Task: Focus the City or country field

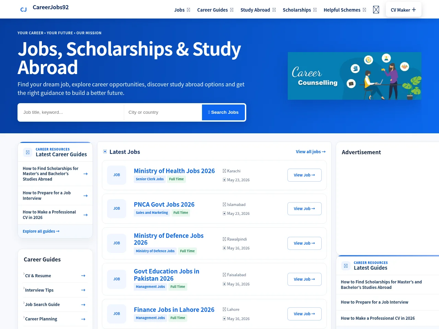Action: [x=163, y=112]
